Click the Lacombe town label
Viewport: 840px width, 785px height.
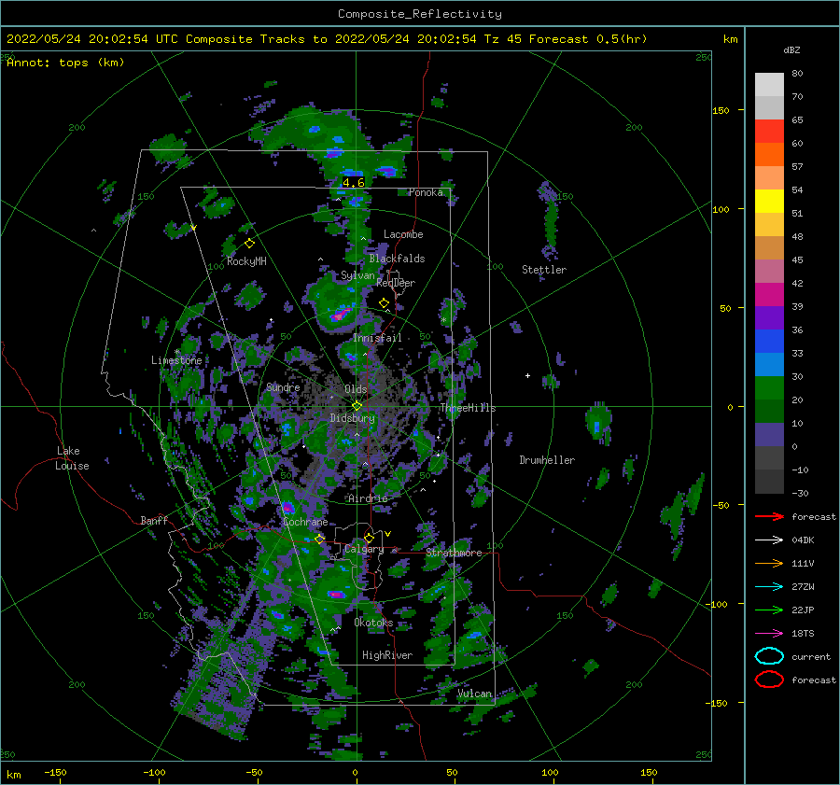pos(403,234)
